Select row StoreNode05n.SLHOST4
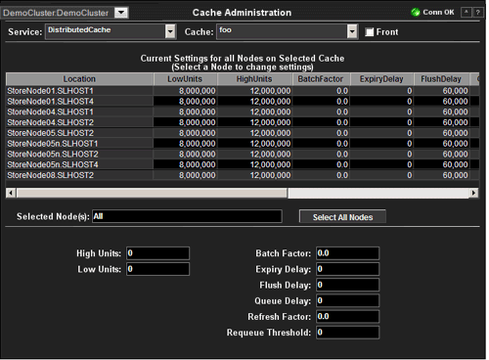Screen dimensions: 489x360 243,164
